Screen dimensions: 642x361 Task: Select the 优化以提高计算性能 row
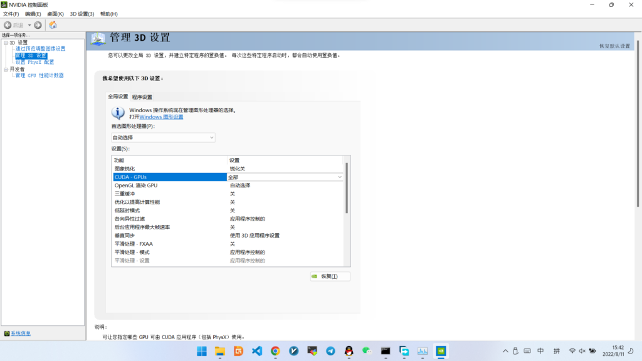coord(228,202)
